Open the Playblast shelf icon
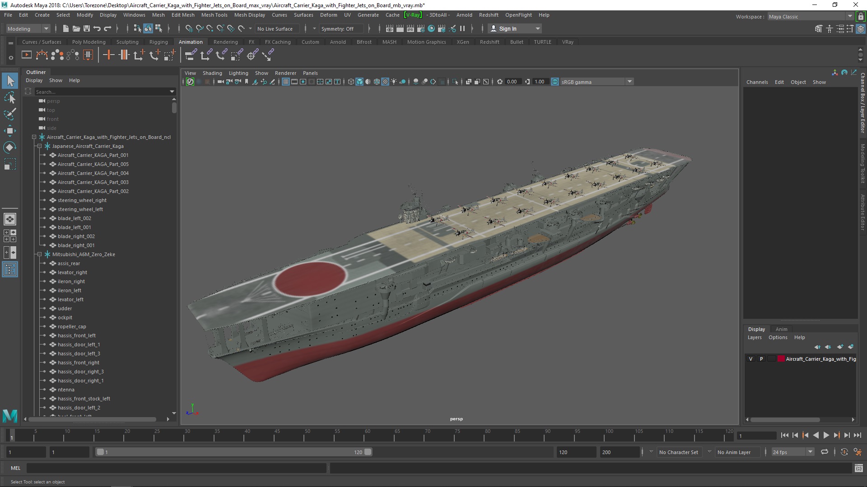This screenshot has width=867, height=487. [x=27, y=55]
